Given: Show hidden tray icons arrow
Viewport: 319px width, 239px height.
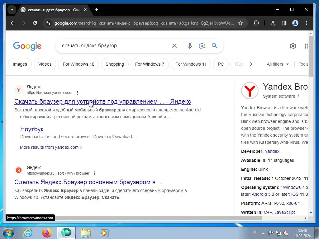Looking at the screenshot, I should click(x=263, y=233).
